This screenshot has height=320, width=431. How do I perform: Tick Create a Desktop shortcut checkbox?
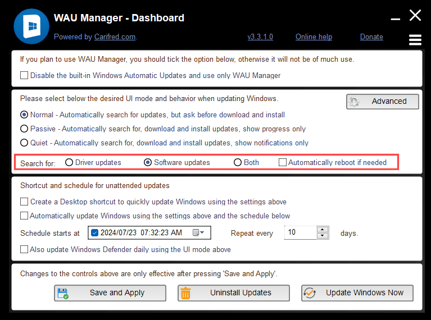pos(24,202)
